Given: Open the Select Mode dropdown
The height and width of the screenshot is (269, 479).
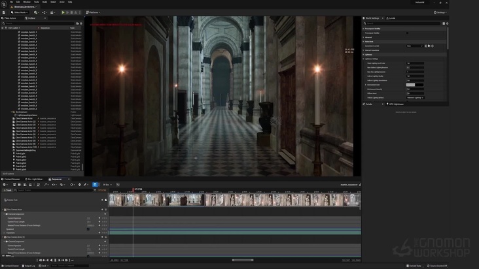Looking at the screenshot, I should click(19, 12).
